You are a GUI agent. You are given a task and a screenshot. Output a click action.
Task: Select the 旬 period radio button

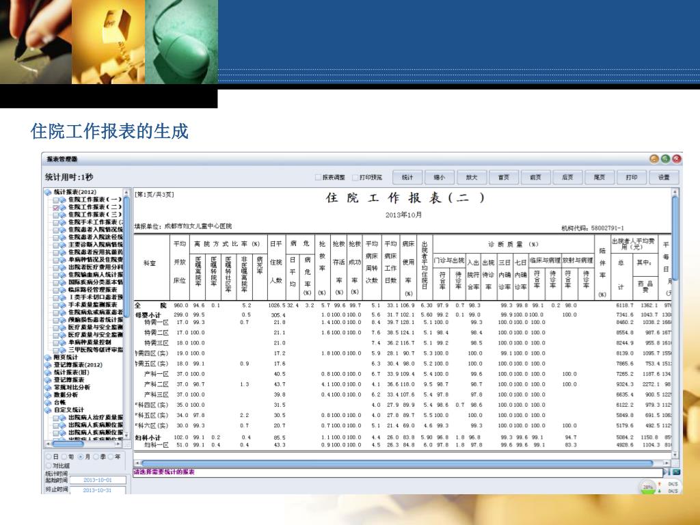click(x=64, y=457)
